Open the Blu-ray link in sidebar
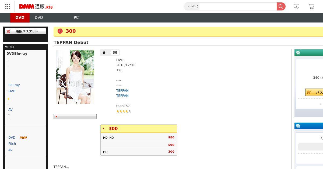 pyautogui.click(x=14, y=85)
